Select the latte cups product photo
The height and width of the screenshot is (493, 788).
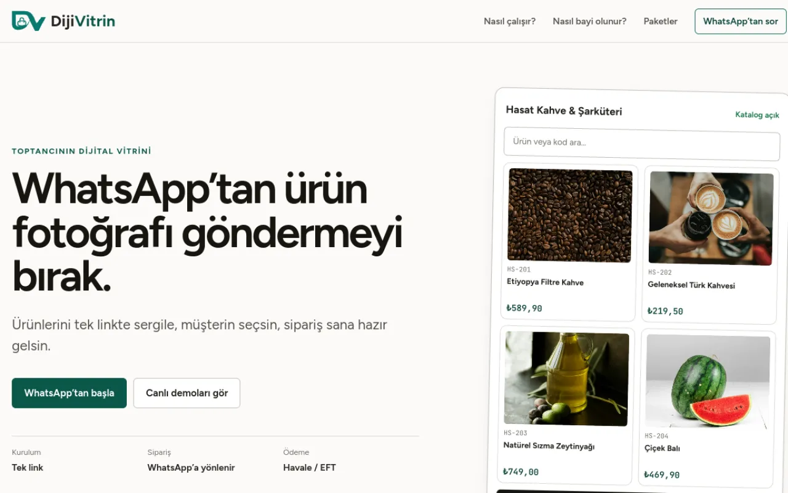(711, 218)
